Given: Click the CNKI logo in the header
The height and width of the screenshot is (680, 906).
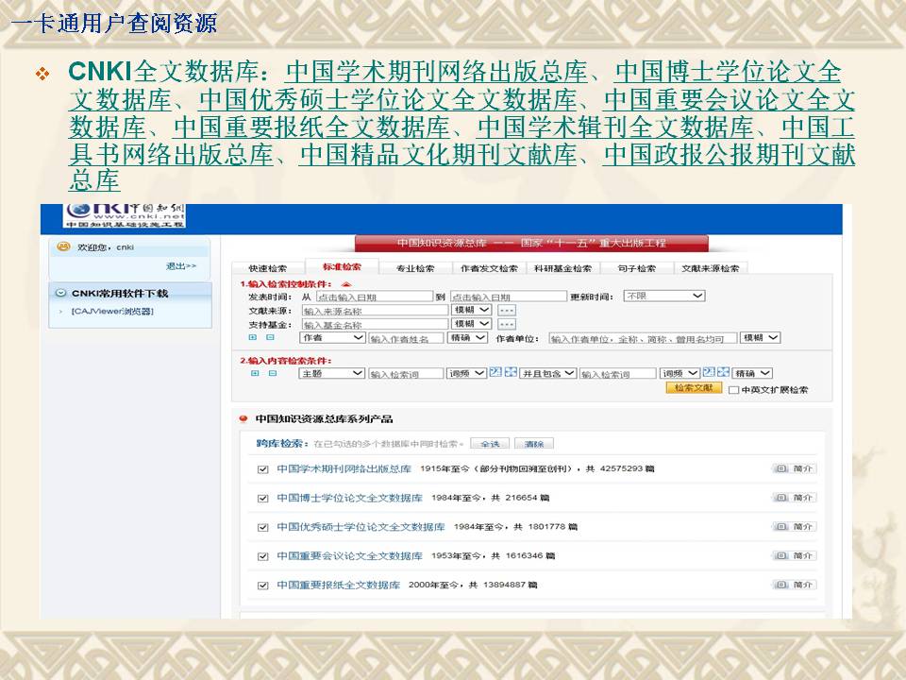Looking at the screenshot, I should click(125, 215).
